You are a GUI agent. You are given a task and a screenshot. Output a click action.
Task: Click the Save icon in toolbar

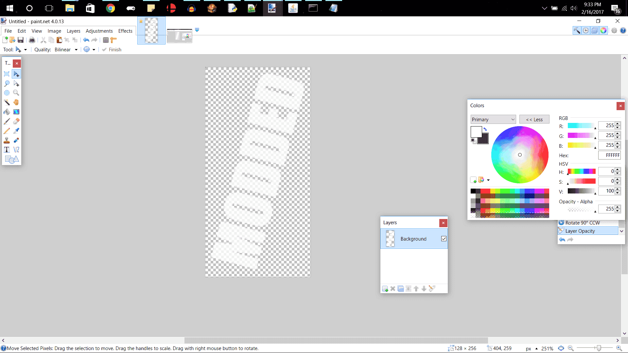pyautogui.click(x=21, y=40)
